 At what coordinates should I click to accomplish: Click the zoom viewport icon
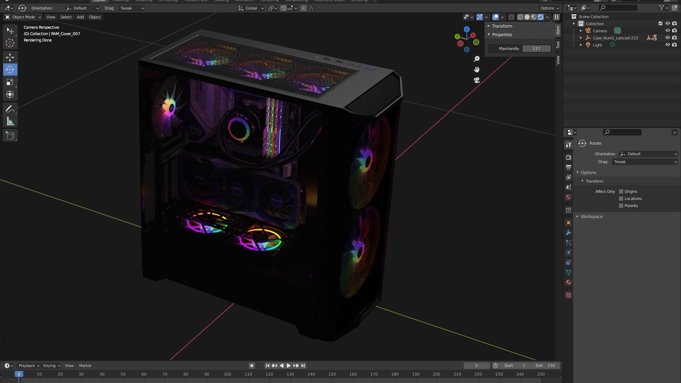point(477,59)
